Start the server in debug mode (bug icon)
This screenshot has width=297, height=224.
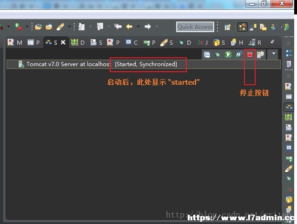(x=218, y=55)
